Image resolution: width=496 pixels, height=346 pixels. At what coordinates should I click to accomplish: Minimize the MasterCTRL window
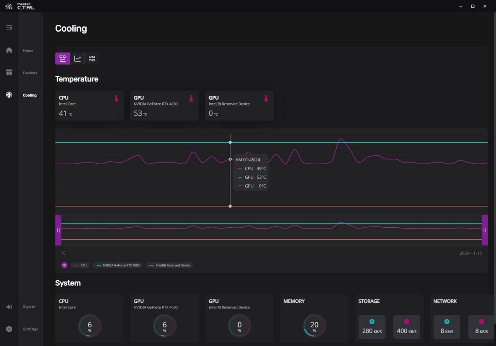click(461, 6)
